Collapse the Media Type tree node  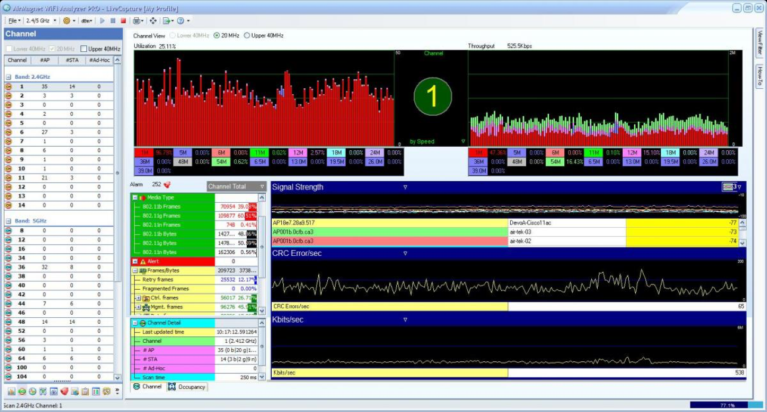point(135,197)
